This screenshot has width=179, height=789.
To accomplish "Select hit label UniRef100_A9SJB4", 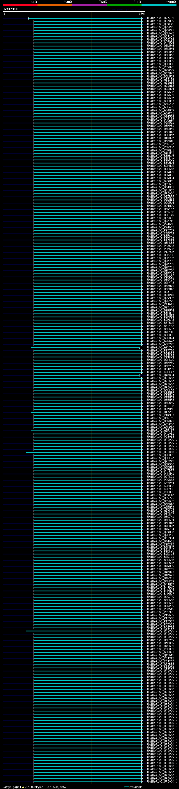I will (x=161, y=80).
